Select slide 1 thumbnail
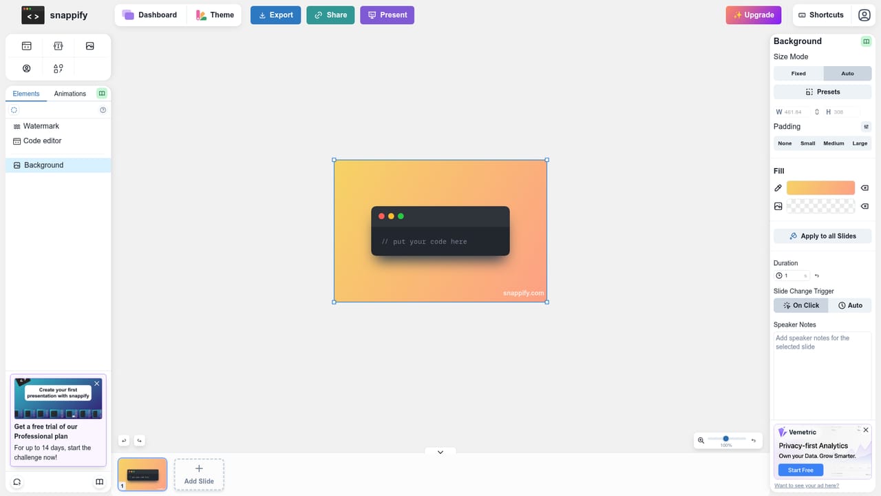The height and width of the screenshot is (496, 881). (x=142, y=475)
